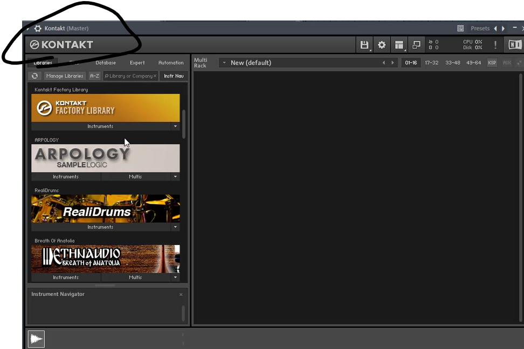524x349 pixels.
Task: Close the Instrument Navigator pane
Action: click(181, 295)
